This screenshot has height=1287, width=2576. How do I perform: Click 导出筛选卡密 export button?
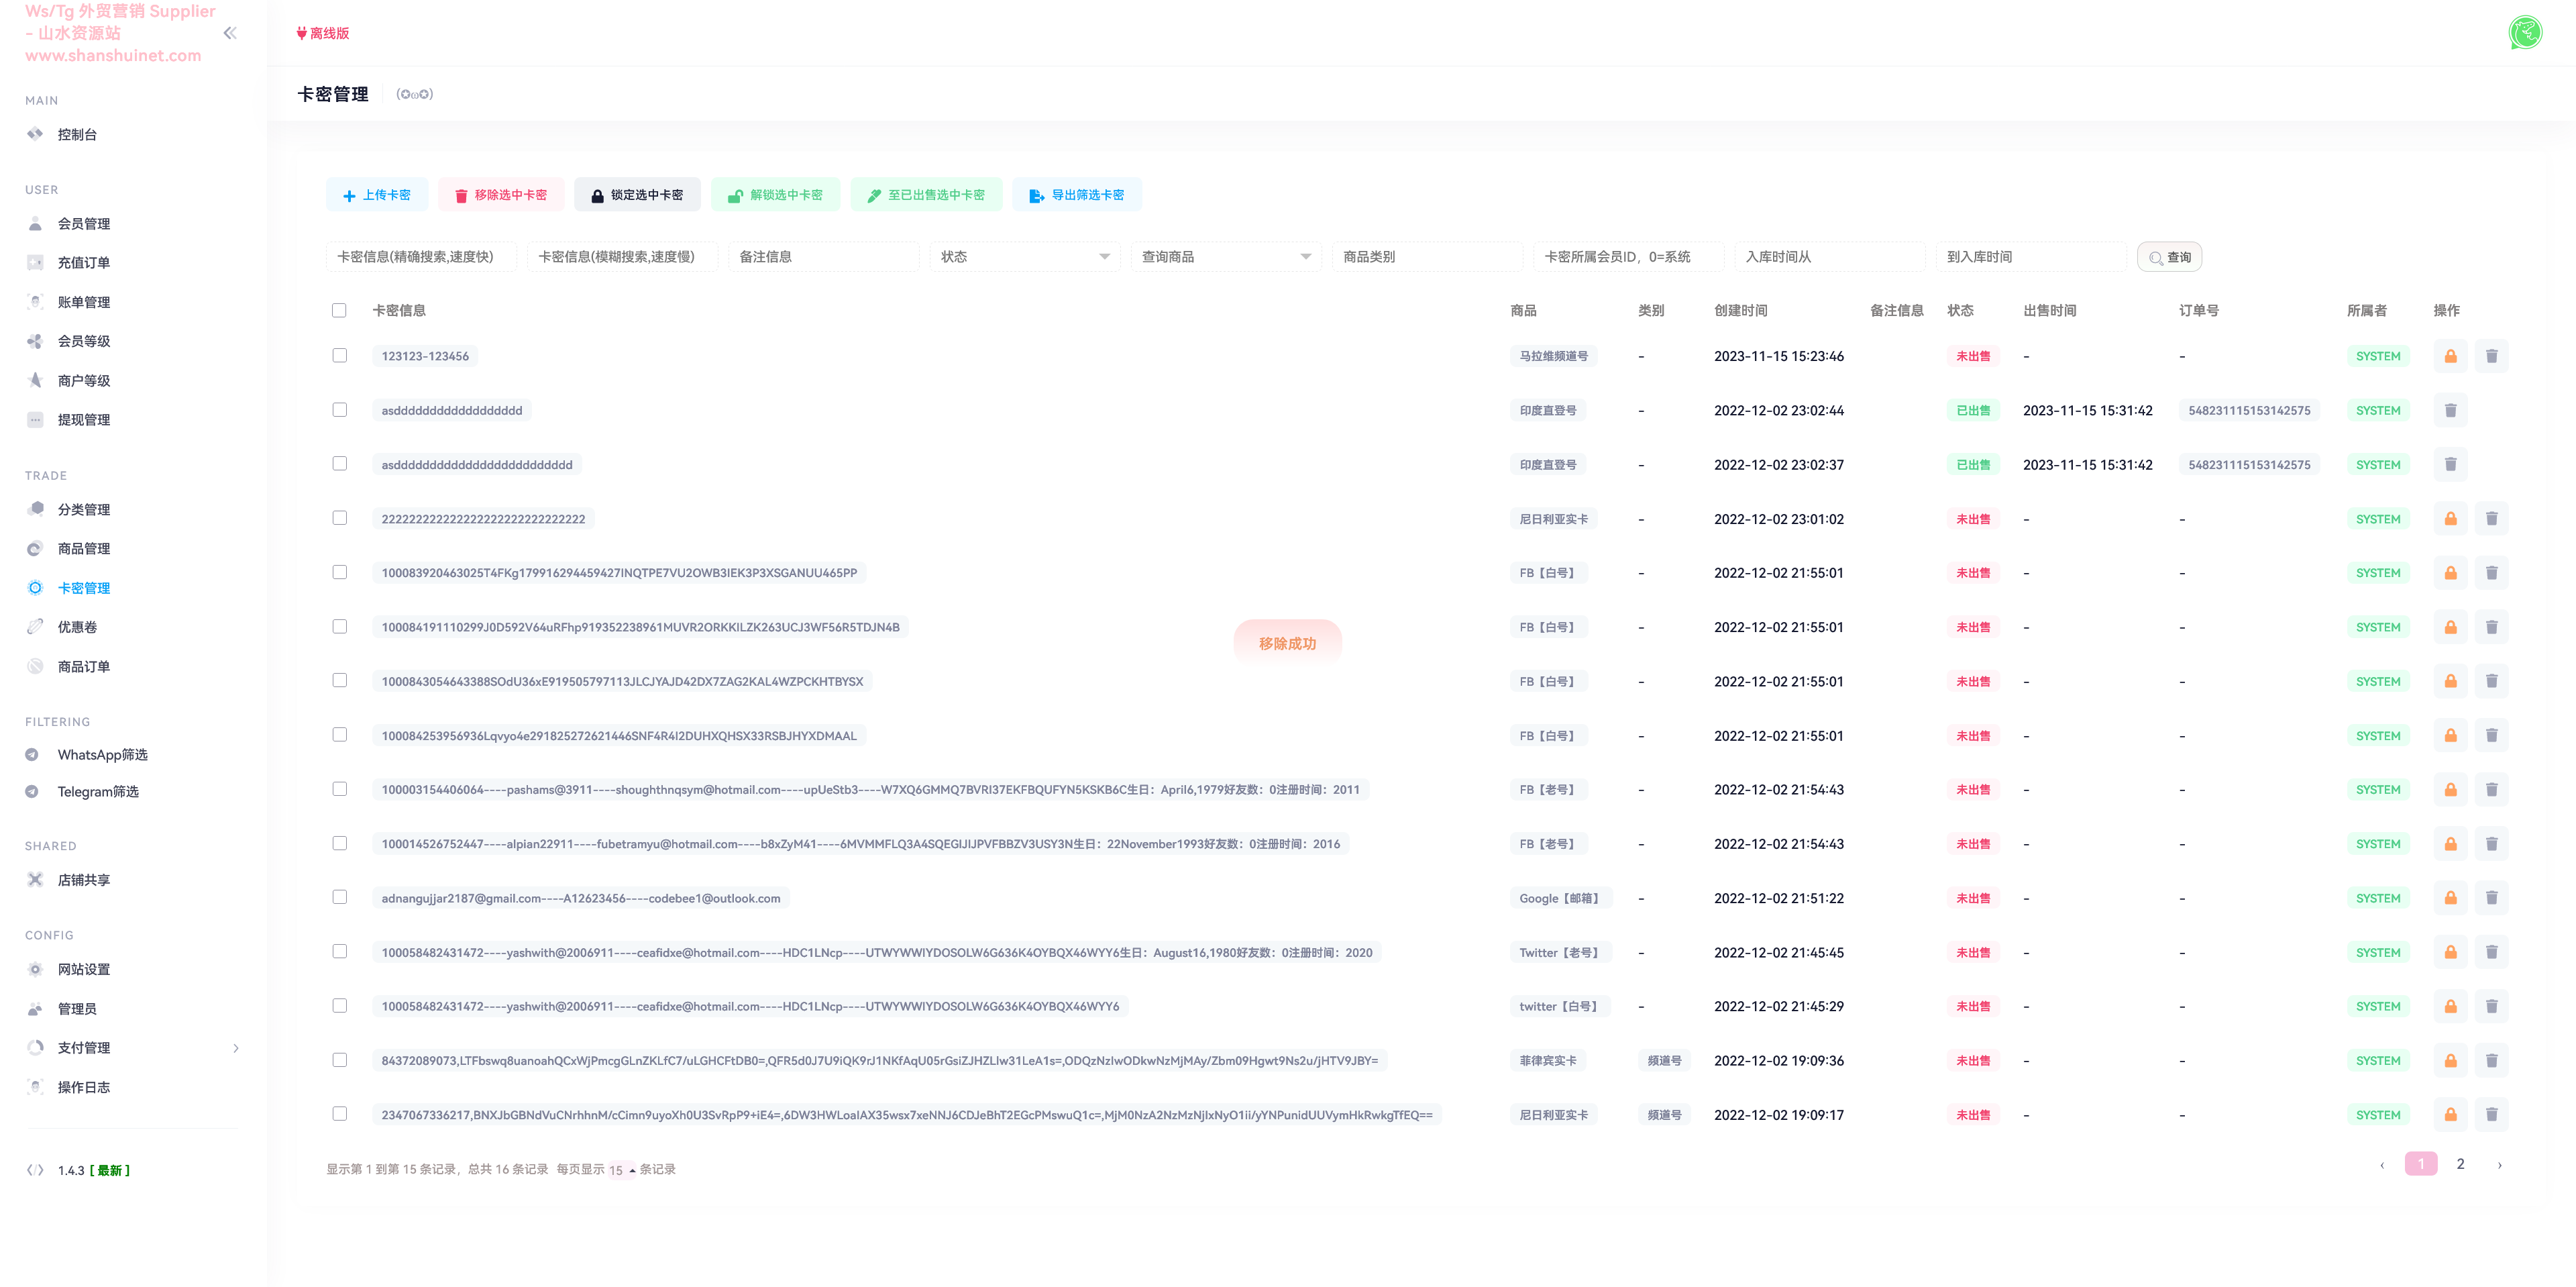tap(1077, 195)
